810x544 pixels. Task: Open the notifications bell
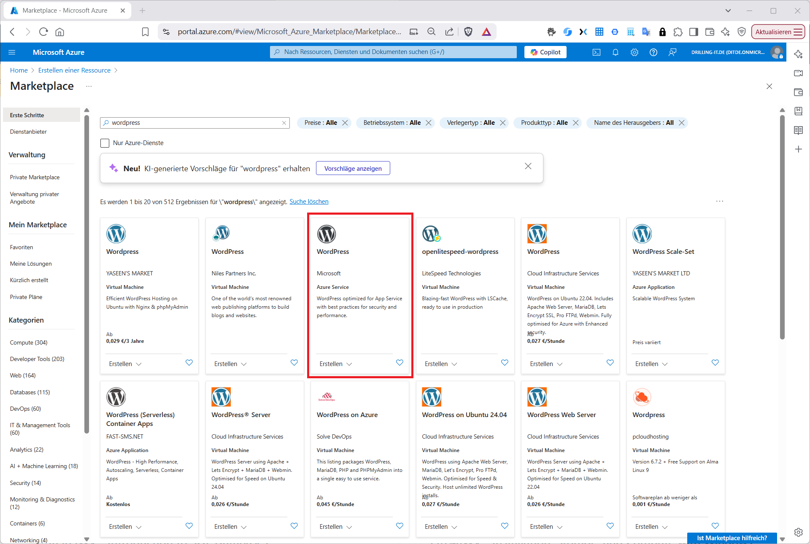(616, 52)
